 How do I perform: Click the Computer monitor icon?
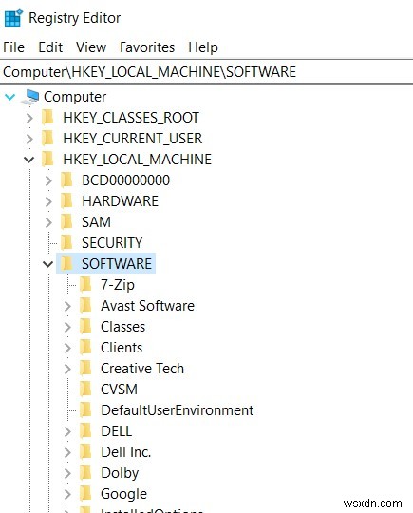click(x=30, y=97)
